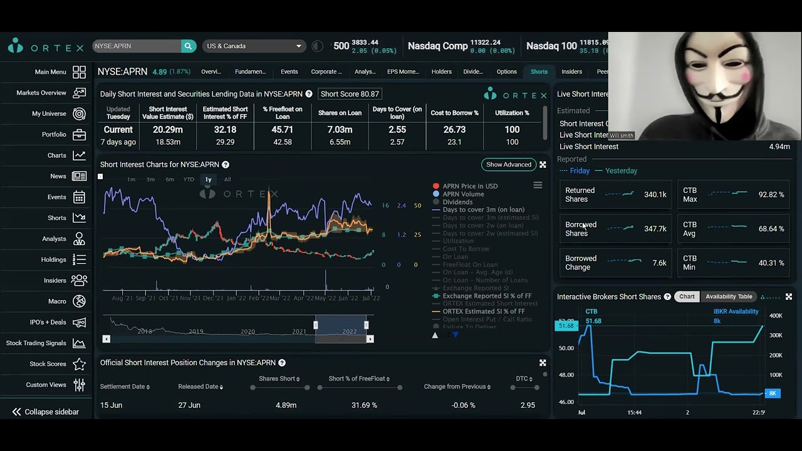Screen dimensions: 802x451
Task: Click help icon beside Short Interest Charts title
Action: coord(226,165)
